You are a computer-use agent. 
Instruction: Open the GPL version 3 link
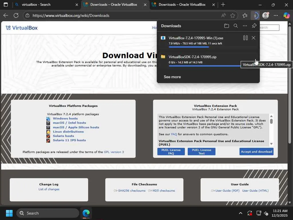pyautogui.click(x=114, y=152)
